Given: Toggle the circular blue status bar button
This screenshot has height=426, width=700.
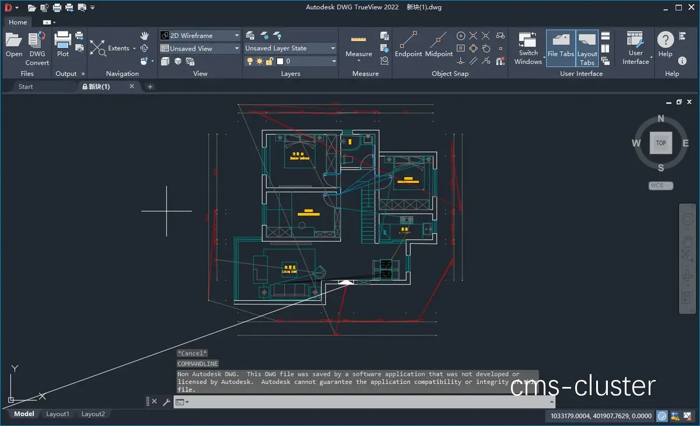Looking at the screenshot, I should coord(662,416).
